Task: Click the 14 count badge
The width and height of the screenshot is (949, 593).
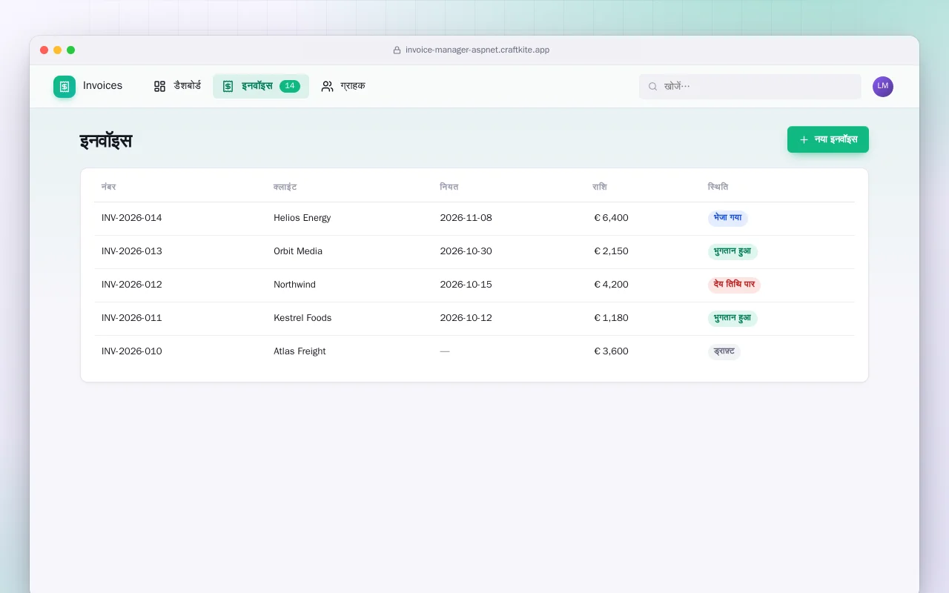Action: (290, 86)
